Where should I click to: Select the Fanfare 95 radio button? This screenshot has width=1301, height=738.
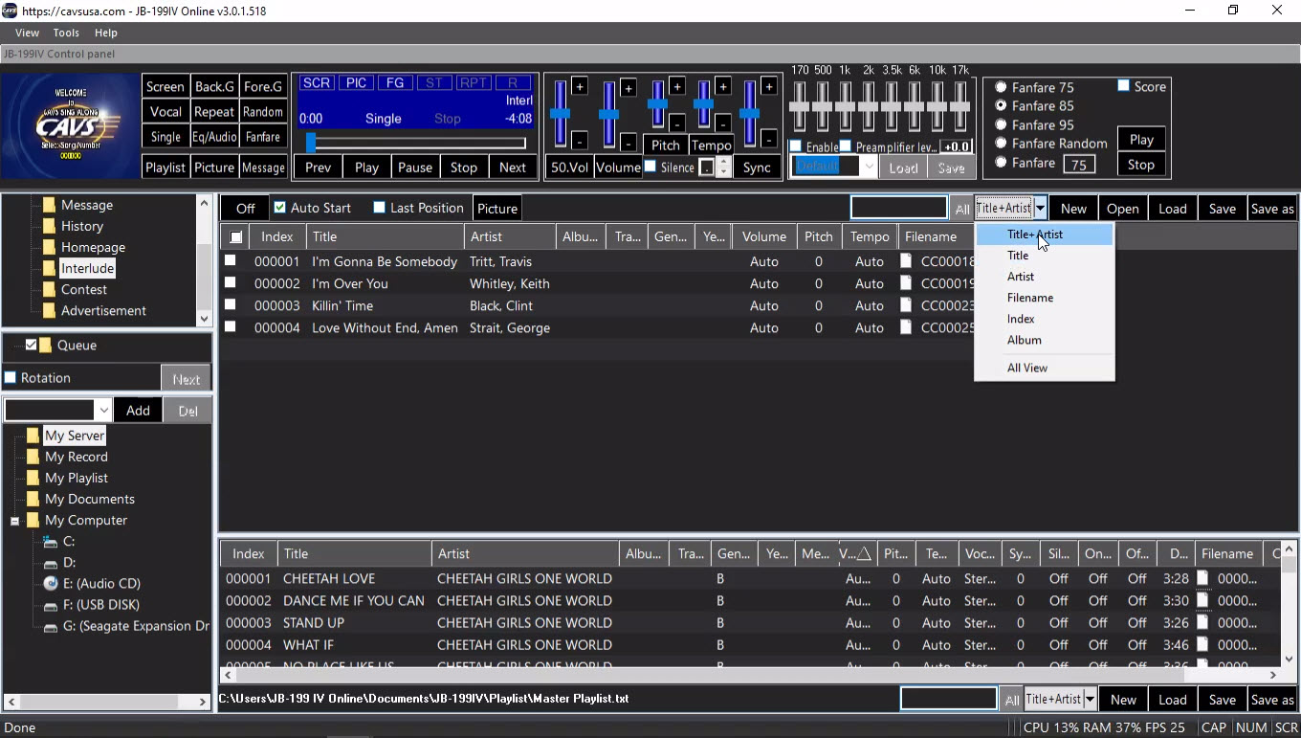click(x=1001, y=124)
